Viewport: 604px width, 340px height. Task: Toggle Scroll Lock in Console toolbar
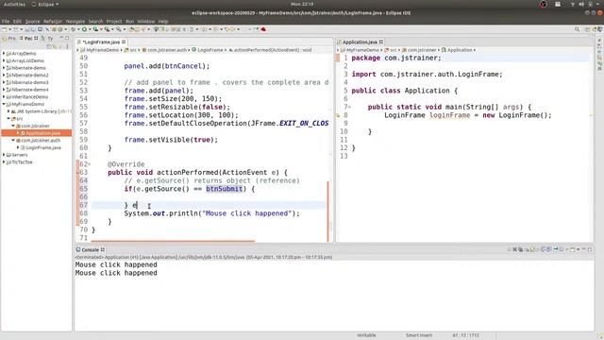[532, 249]
